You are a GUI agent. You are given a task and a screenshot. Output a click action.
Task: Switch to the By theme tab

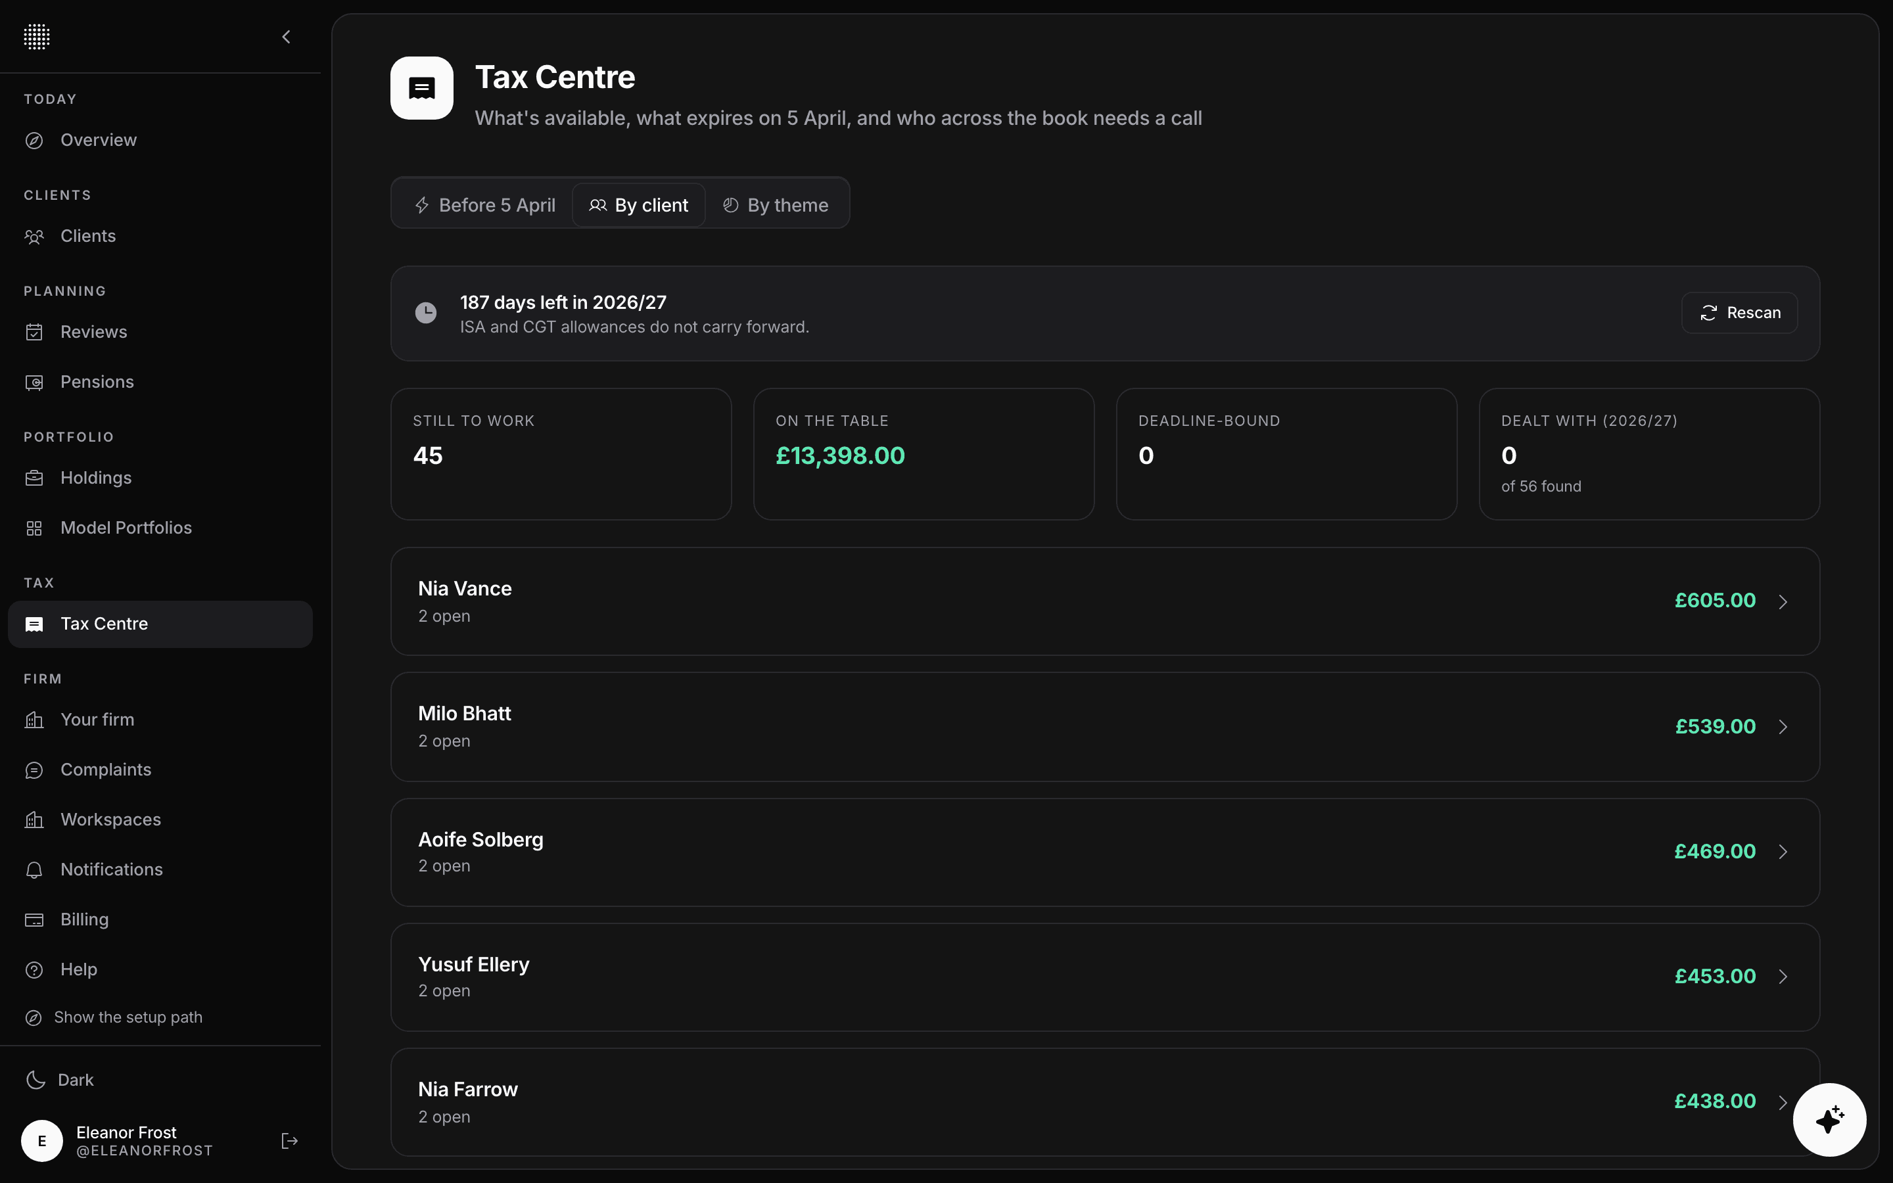[x=775, y=205]
